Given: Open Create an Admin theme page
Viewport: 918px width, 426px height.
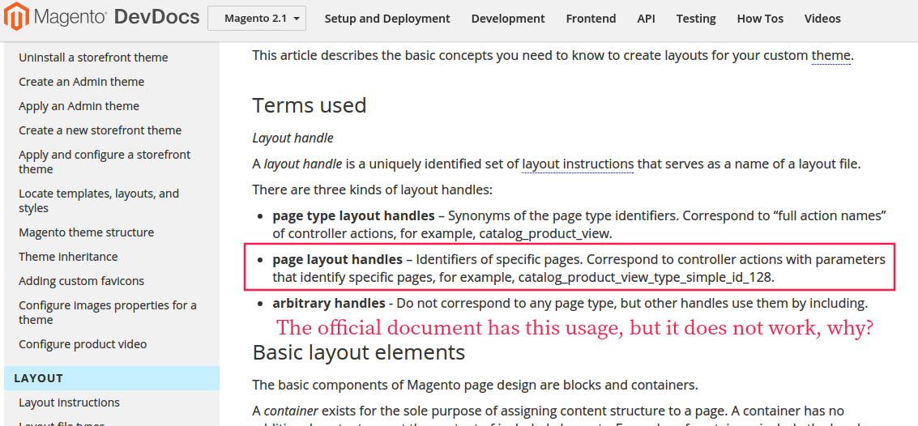Looking at the screenshot, I should click(81, 82).
